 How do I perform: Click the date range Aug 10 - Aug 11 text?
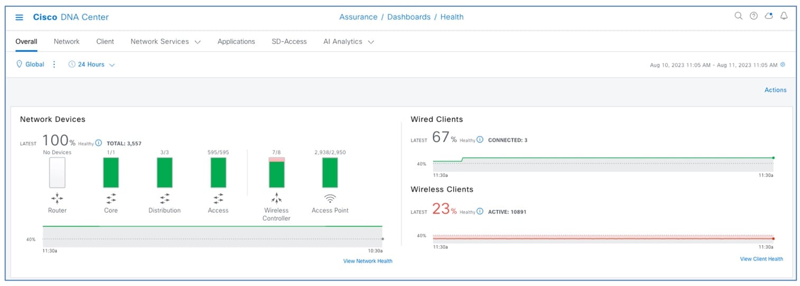pos(713,65)
